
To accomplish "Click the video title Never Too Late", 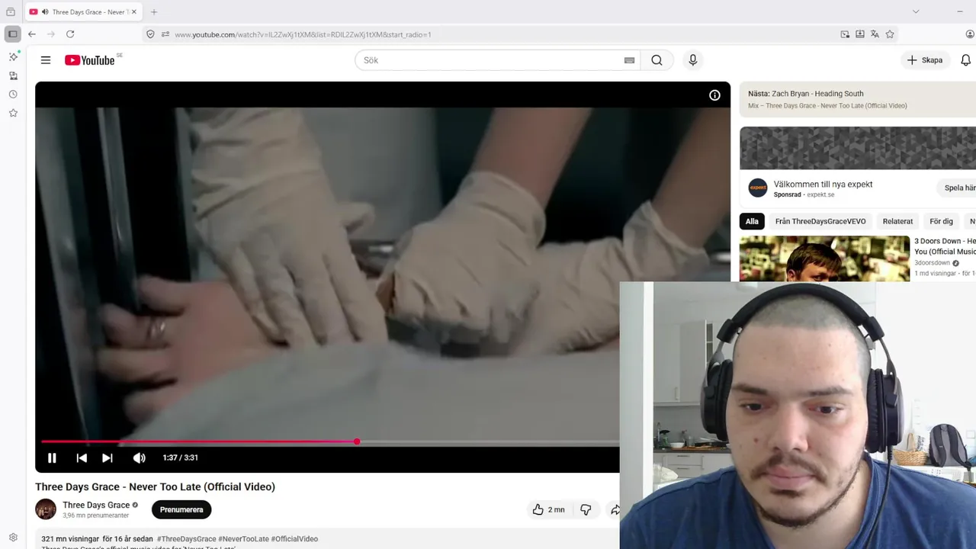I will point(155,486).
